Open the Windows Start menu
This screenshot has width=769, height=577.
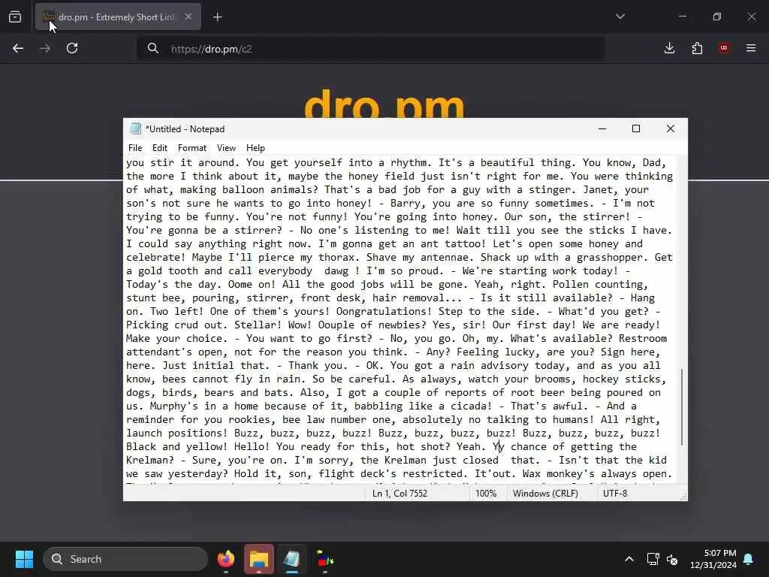click(24, 559)
